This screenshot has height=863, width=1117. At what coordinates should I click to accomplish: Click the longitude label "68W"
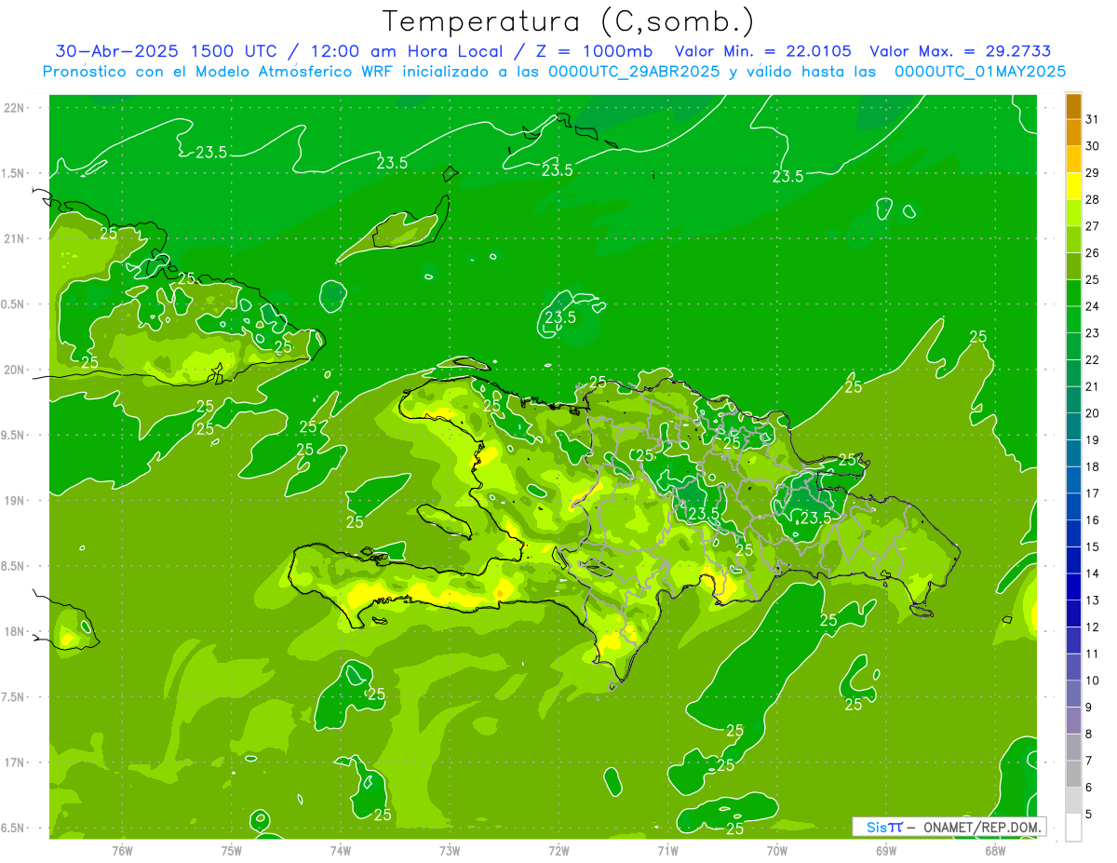(995, 850)
